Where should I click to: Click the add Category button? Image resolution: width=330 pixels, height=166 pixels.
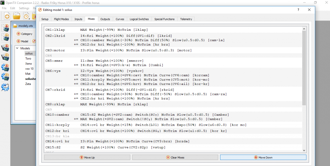pyautogui.click(x=24, y=34)
